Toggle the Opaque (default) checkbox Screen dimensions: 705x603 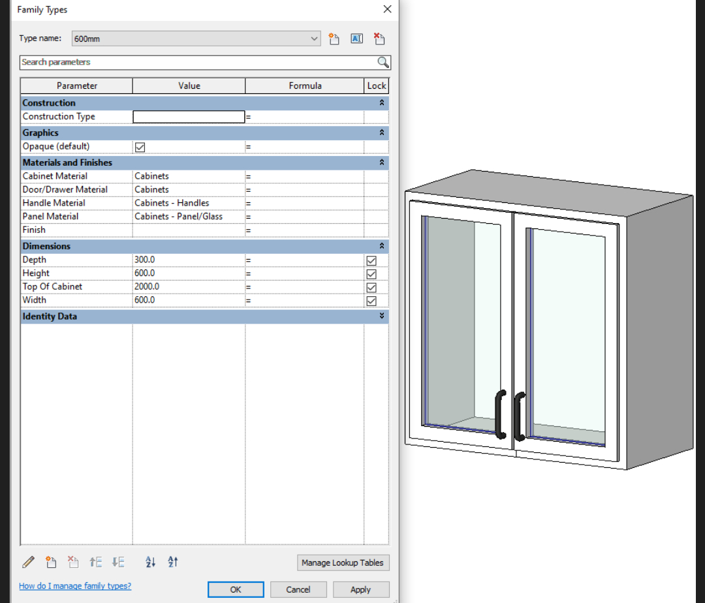(140, 147)
